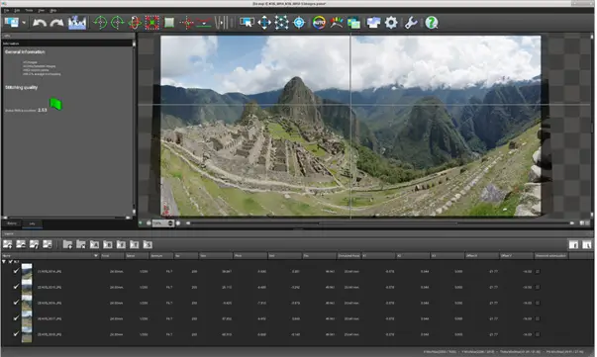Click the green layers icon in toolbar

point(353,23)
